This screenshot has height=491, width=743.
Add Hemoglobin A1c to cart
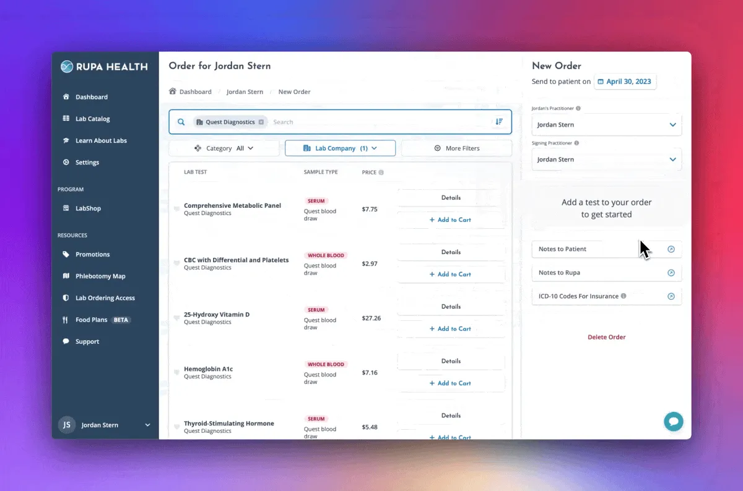coord(451,383)
